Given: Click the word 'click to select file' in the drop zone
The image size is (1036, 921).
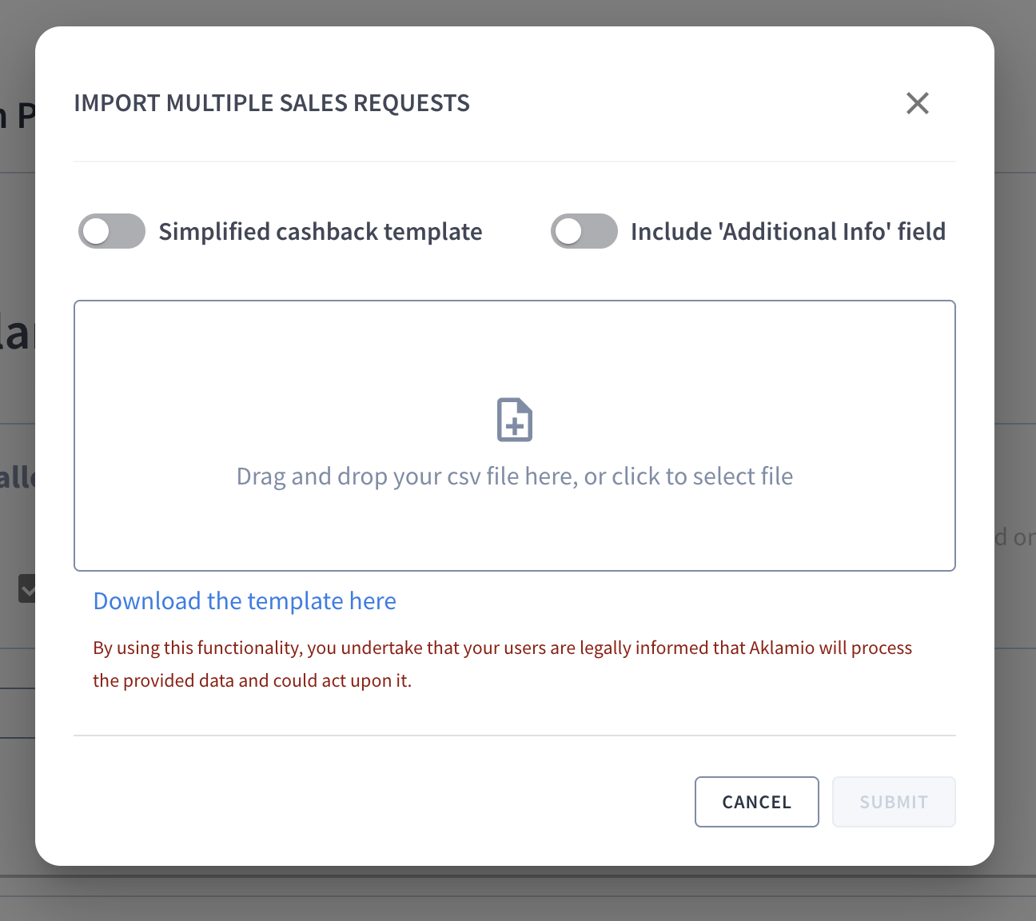Looking at the screenshot, I should 702,476.
